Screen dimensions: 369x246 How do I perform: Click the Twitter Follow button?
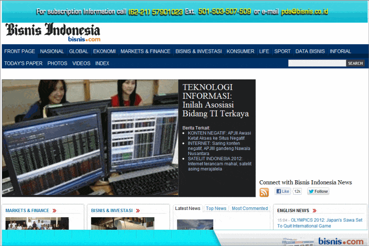point(318,191)
